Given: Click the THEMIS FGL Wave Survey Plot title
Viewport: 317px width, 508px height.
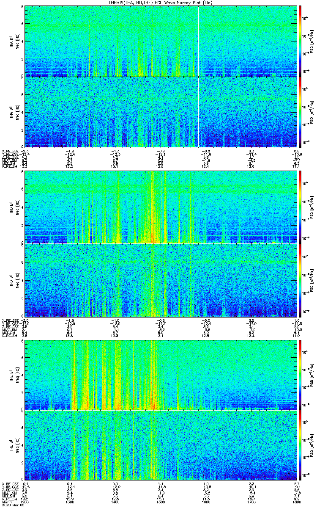Looking at the screenshot, I should (161, 3).
